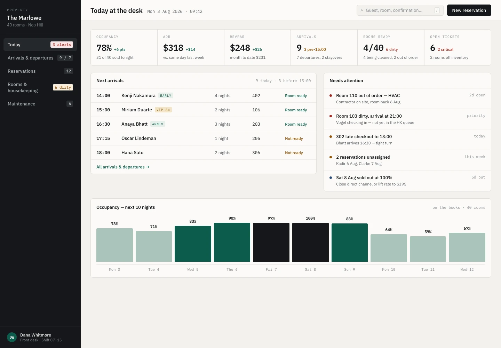This screenshot has height=348, width=501.
Task: Click the Tue 11 bar at 59% occupancy
Action: click(428, 249)
